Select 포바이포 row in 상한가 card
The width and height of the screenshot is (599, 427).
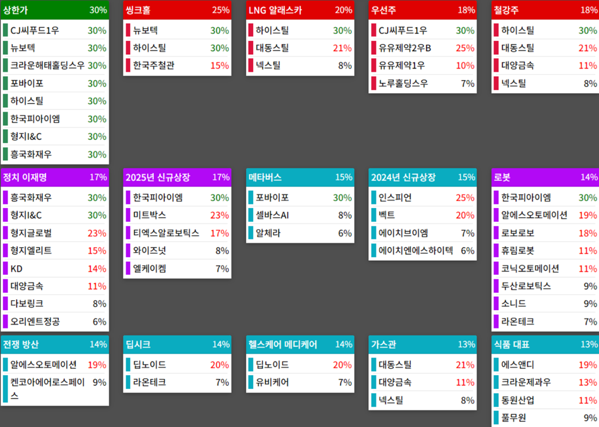click(55, 83)
